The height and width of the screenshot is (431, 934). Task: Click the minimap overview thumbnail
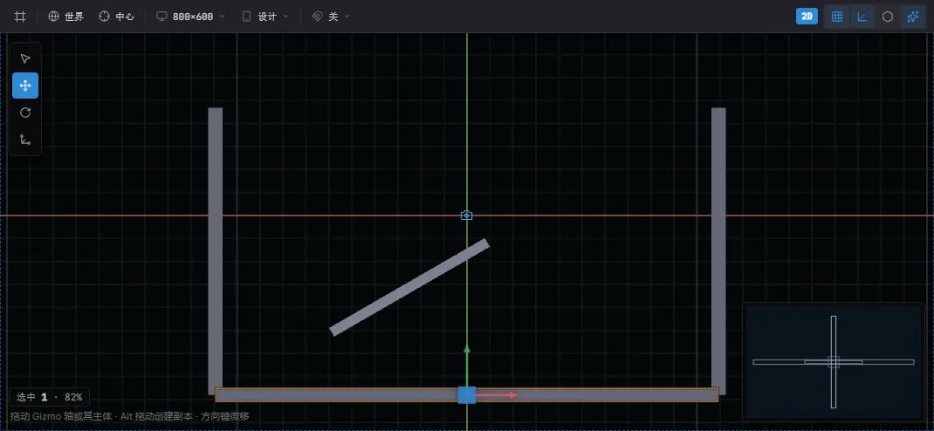click(834, 361)
